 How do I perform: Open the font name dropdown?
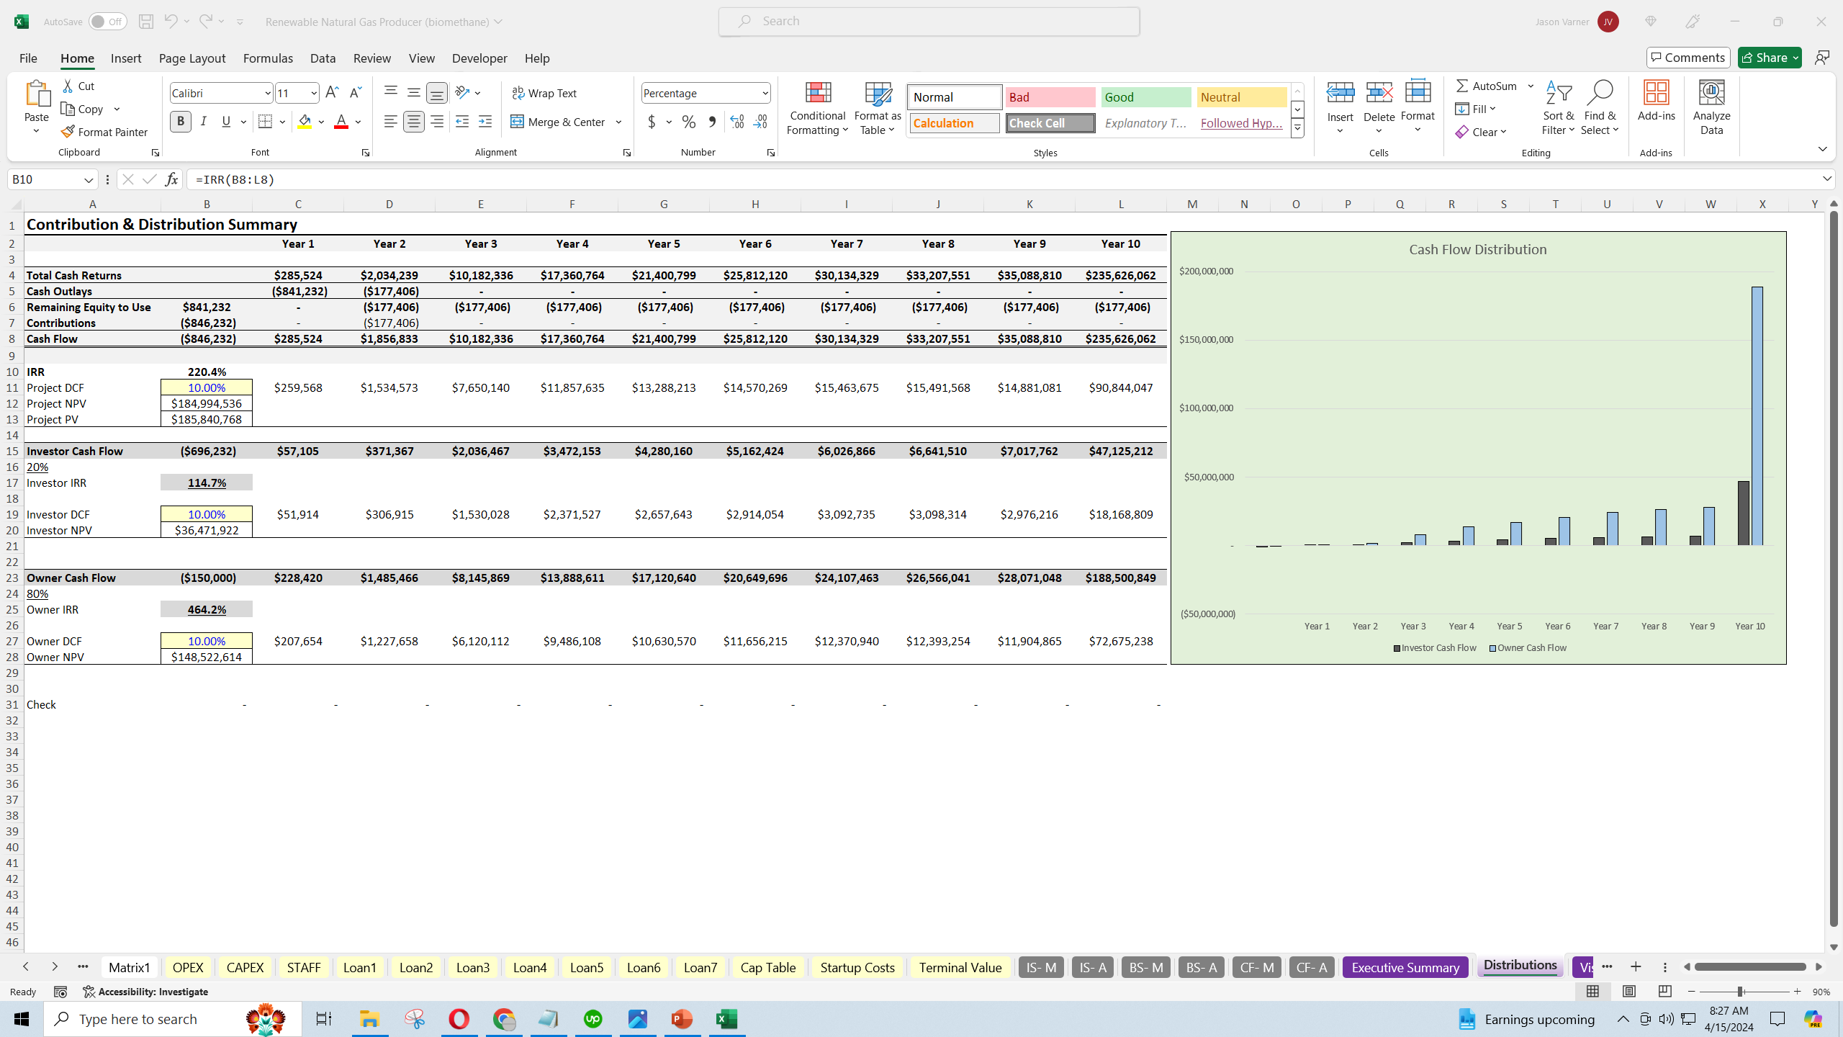268,93
